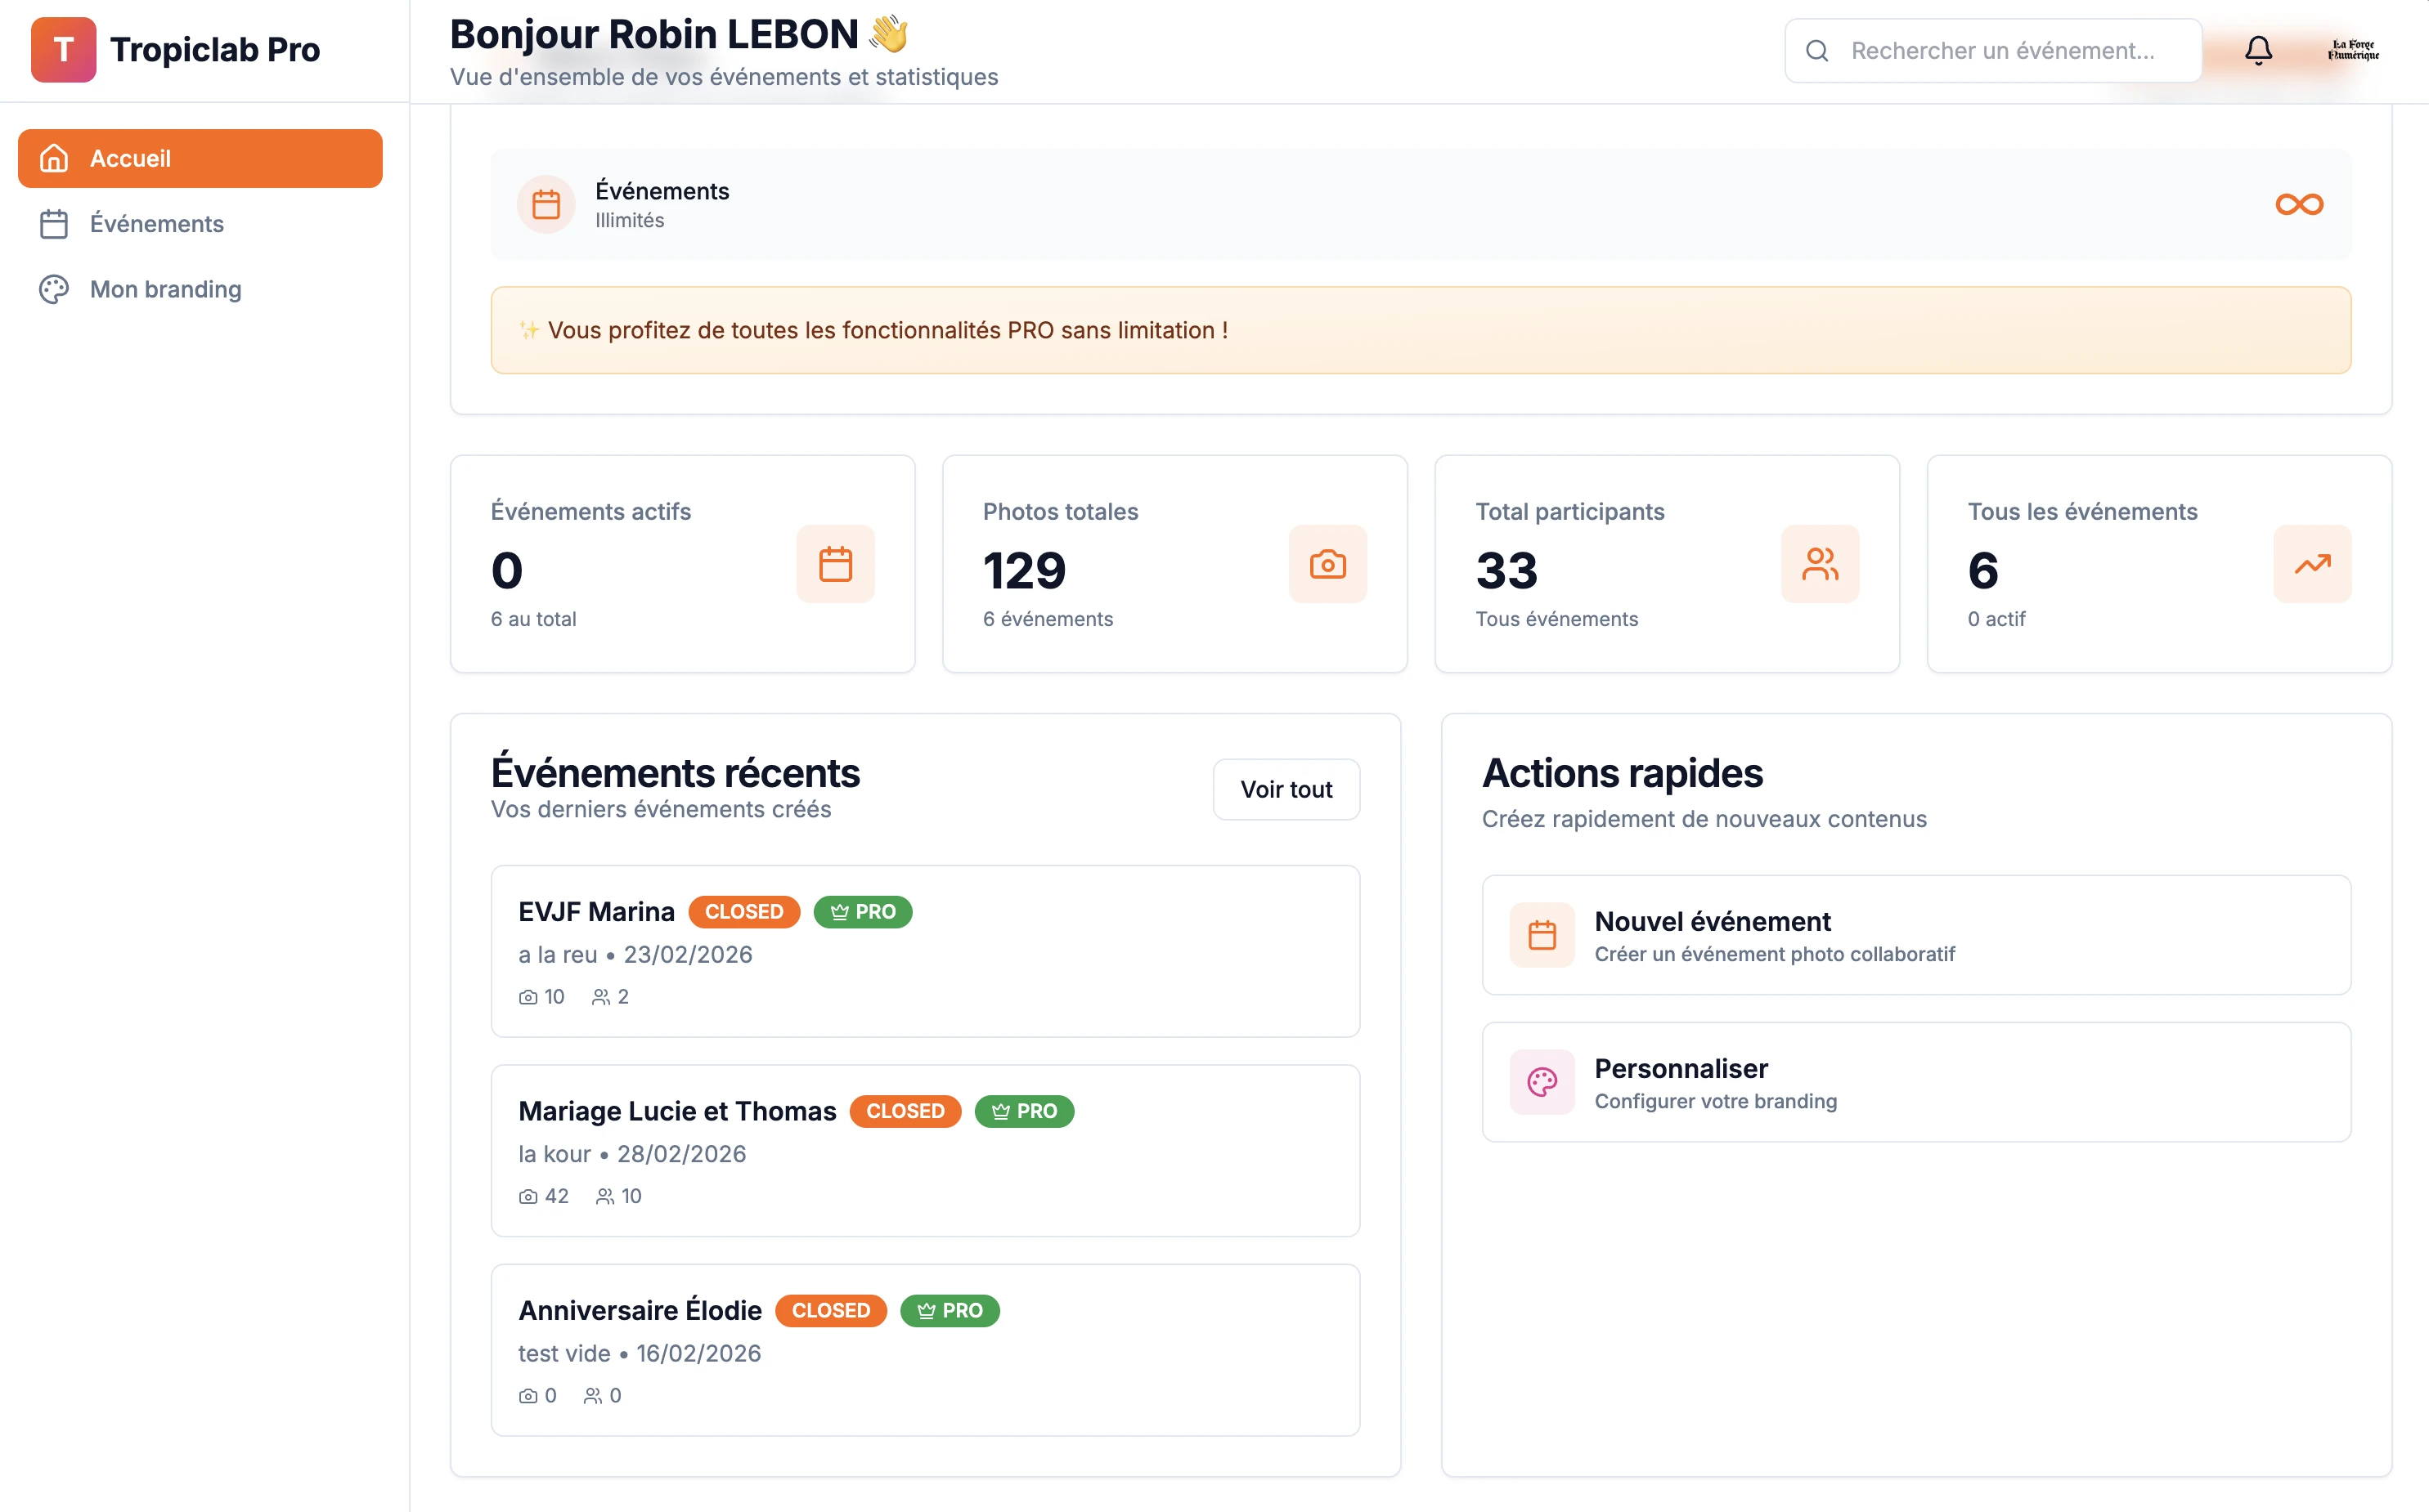The image size is (2429, 1512).
Task: Open the Personnaliser branding action
Action: (1914, 1082)
